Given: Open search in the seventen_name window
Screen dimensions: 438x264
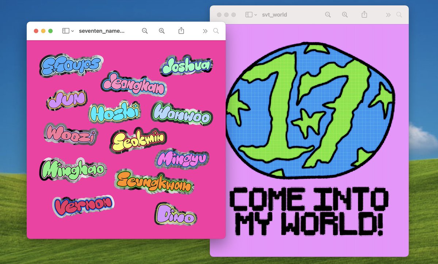Looking at the screenshot, I should [x=216, y=31].
